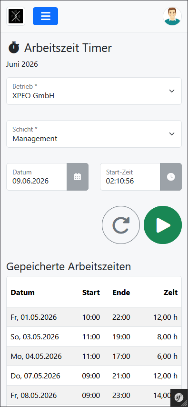Click the XPEO logo in header
The image size is (188, 407).
16,16
